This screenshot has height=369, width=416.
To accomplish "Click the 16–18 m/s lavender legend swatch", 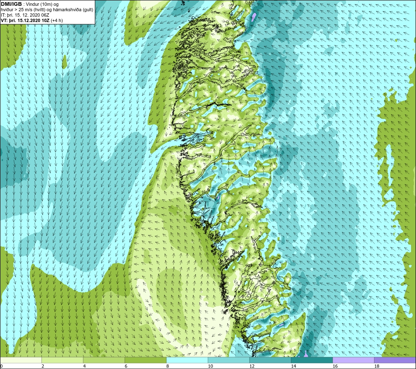I will 353,360.
